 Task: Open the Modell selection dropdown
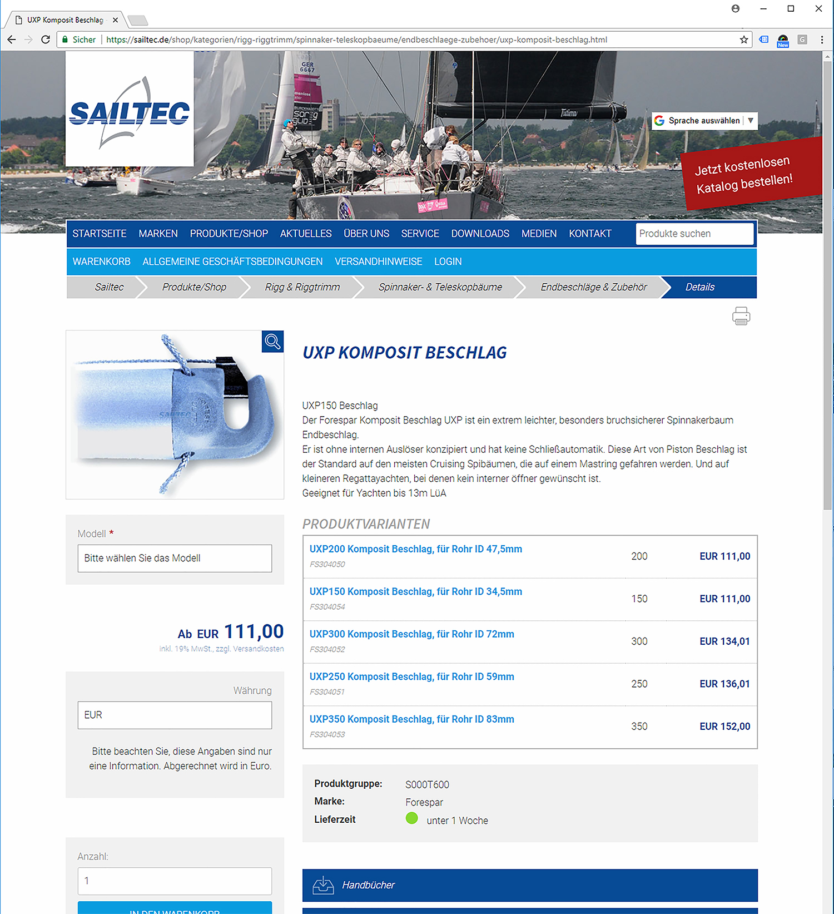coord(175,558)
